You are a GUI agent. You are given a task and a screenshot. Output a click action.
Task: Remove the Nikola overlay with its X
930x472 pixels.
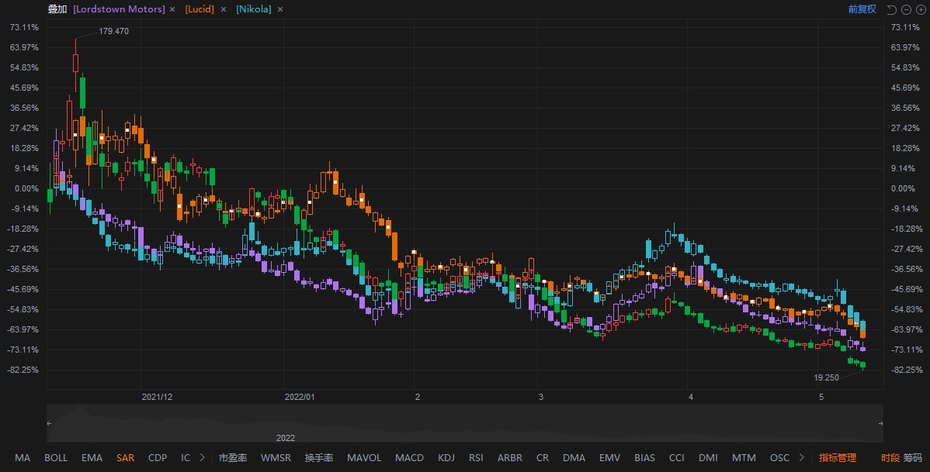point(279,9)
